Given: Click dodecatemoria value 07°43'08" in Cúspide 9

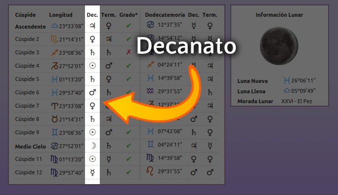Looking at the screenshot, I should pos(170,131).
